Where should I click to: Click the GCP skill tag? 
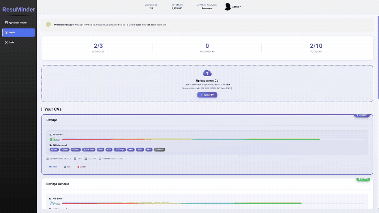(149, 150)
